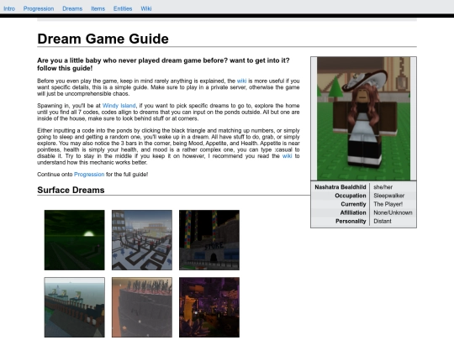Open the STORE building dream thumbnail
The width and height of the screenshot is (454, 340).
(x=209, y=240)
